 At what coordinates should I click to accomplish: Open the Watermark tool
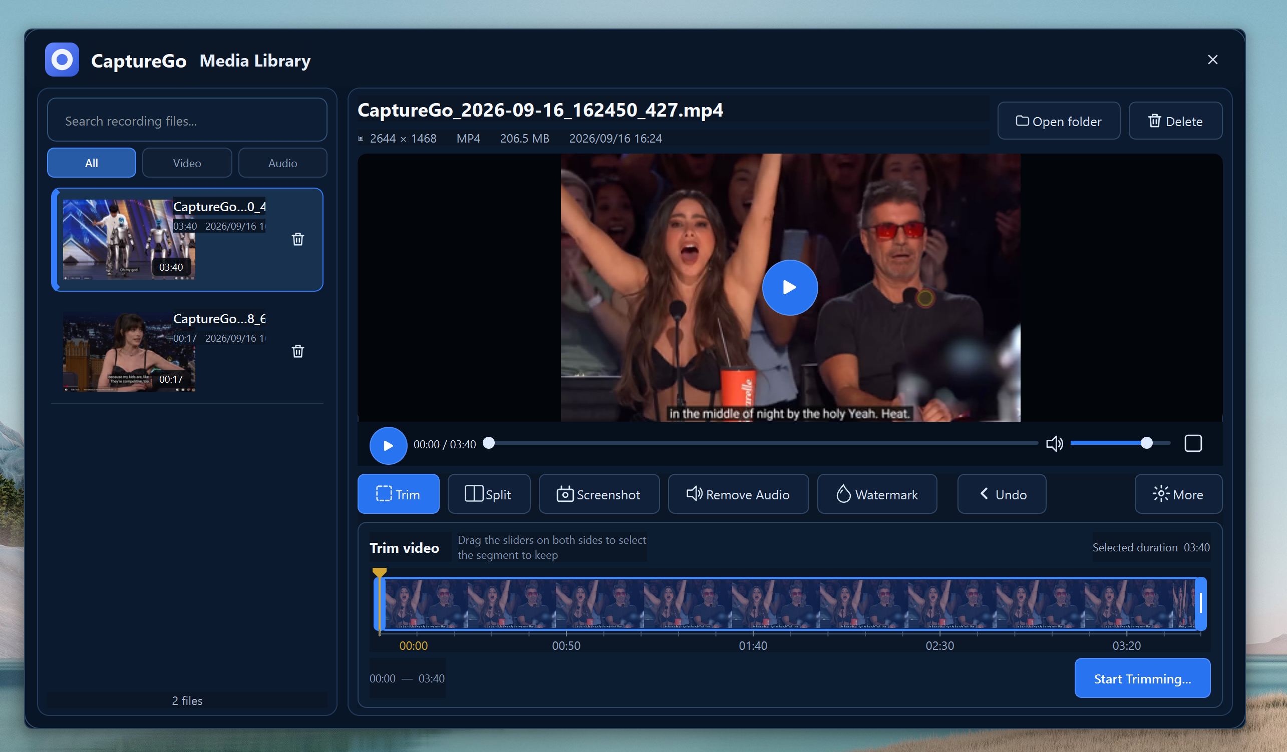(877, 494)
